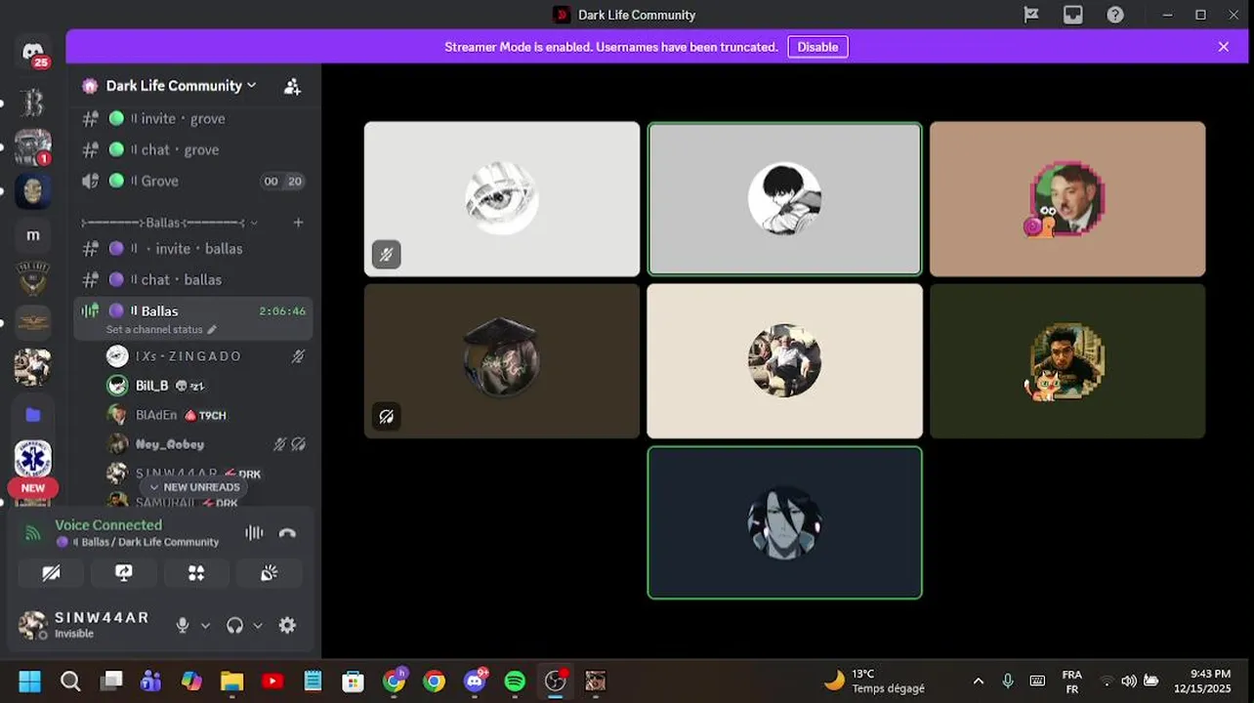Open the soundboard icon

pyautogui.click(x=270, y=573)
